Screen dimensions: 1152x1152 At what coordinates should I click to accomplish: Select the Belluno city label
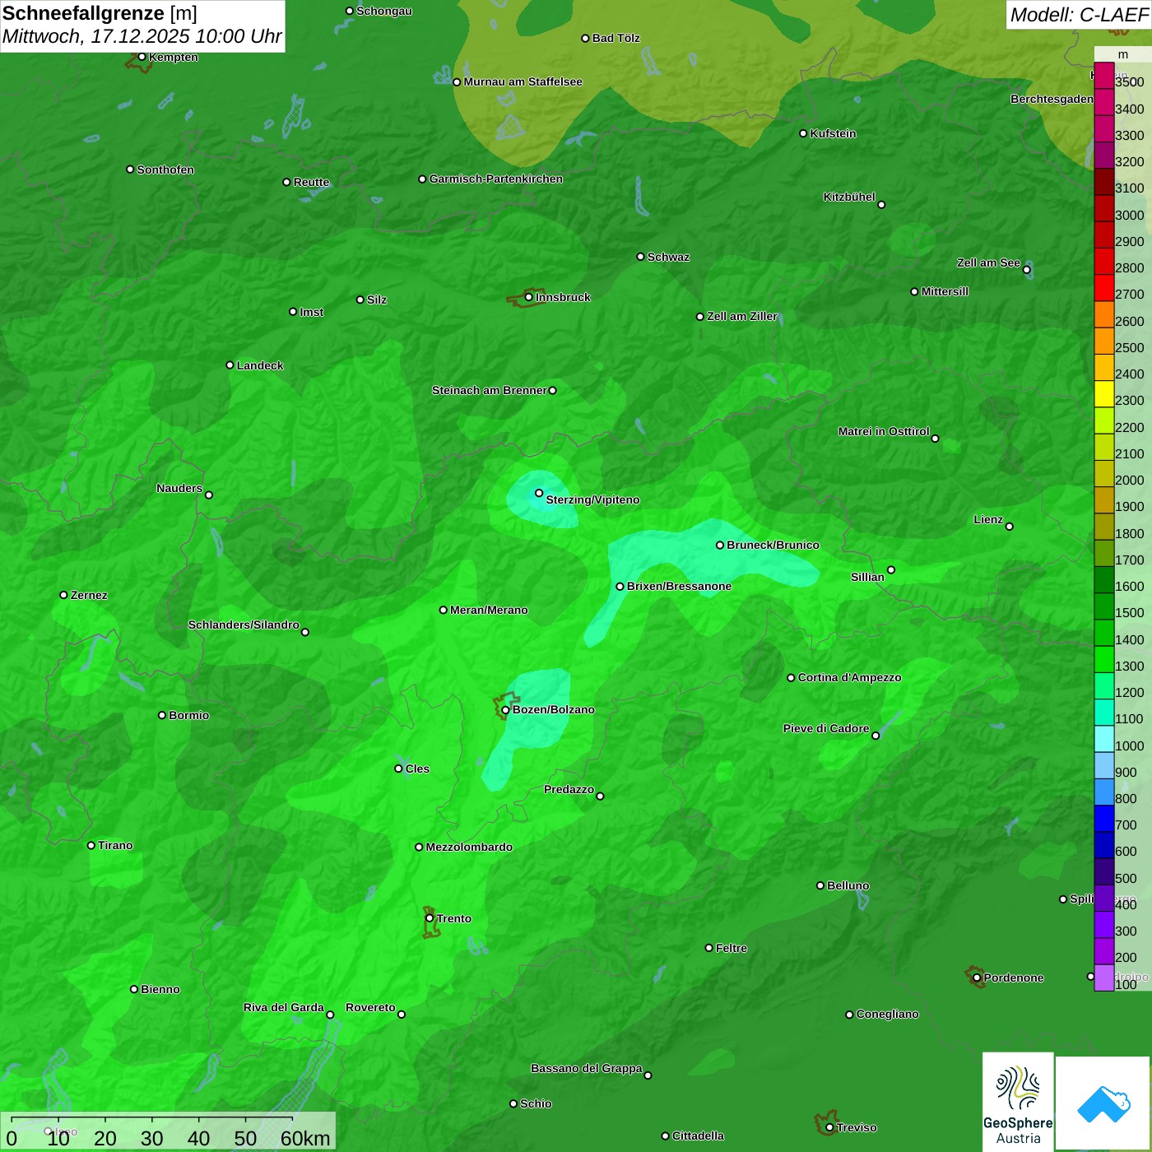pos(848,885)
